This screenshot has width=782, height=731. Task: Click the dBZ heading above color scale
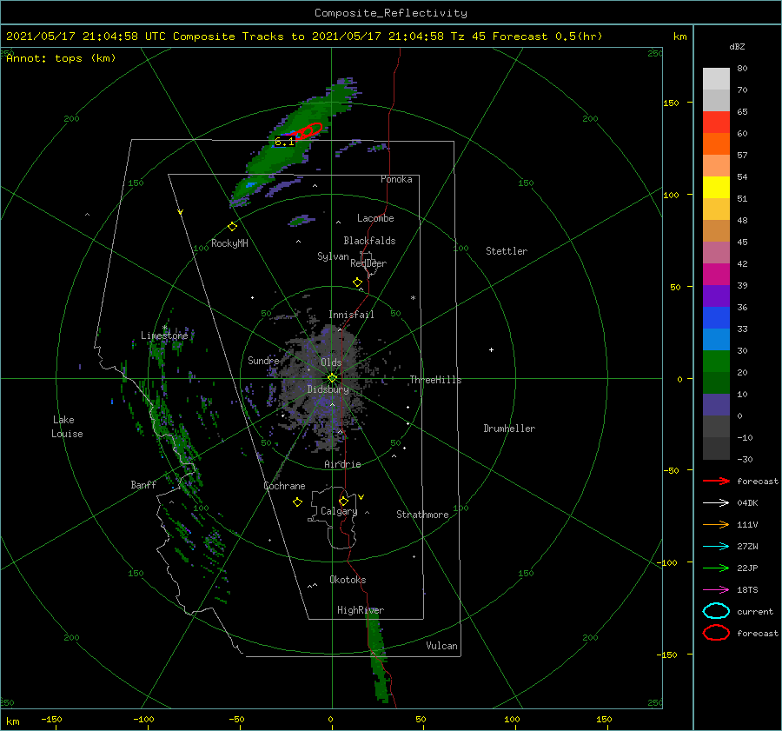(x=737, y=46)
